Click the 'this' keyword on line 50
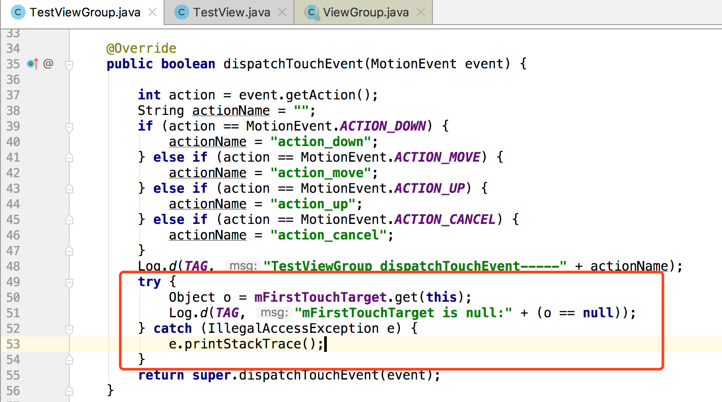This screenshot has height=402, width=722. point(442,297)
